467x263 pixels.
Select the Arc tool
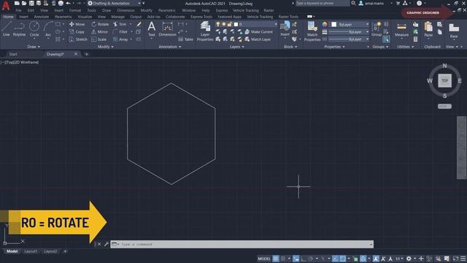48,29
